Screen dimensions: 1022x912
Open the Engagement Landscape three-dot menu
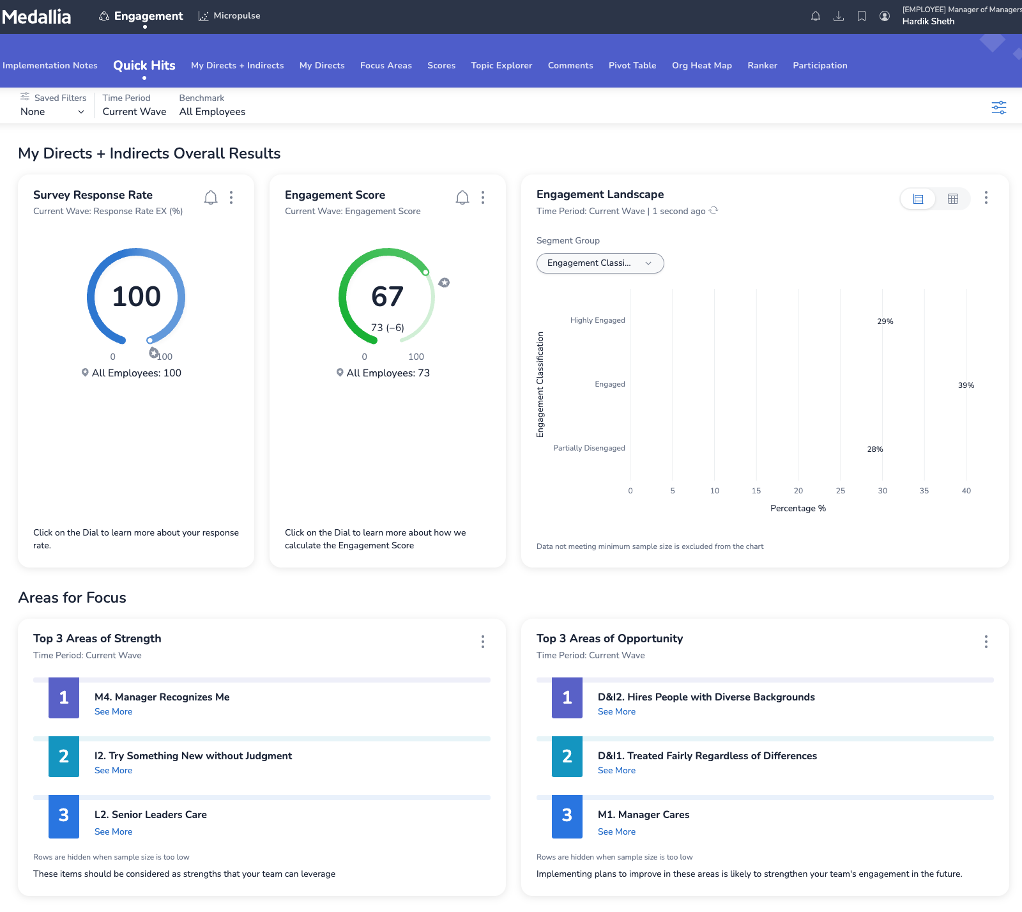click(x=986, y=197)
